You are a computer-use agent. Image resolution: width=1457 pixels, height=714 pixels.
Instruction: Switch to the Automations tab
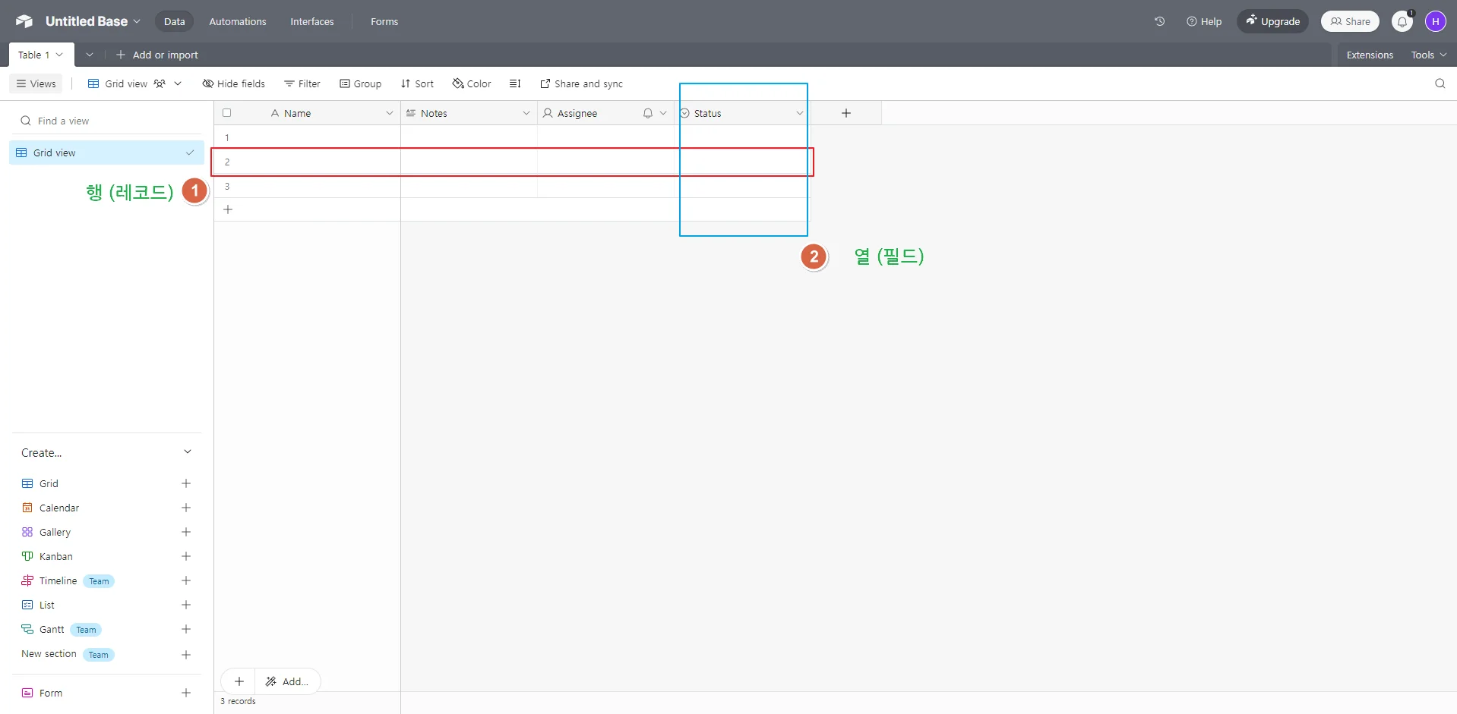coord(238,21)
